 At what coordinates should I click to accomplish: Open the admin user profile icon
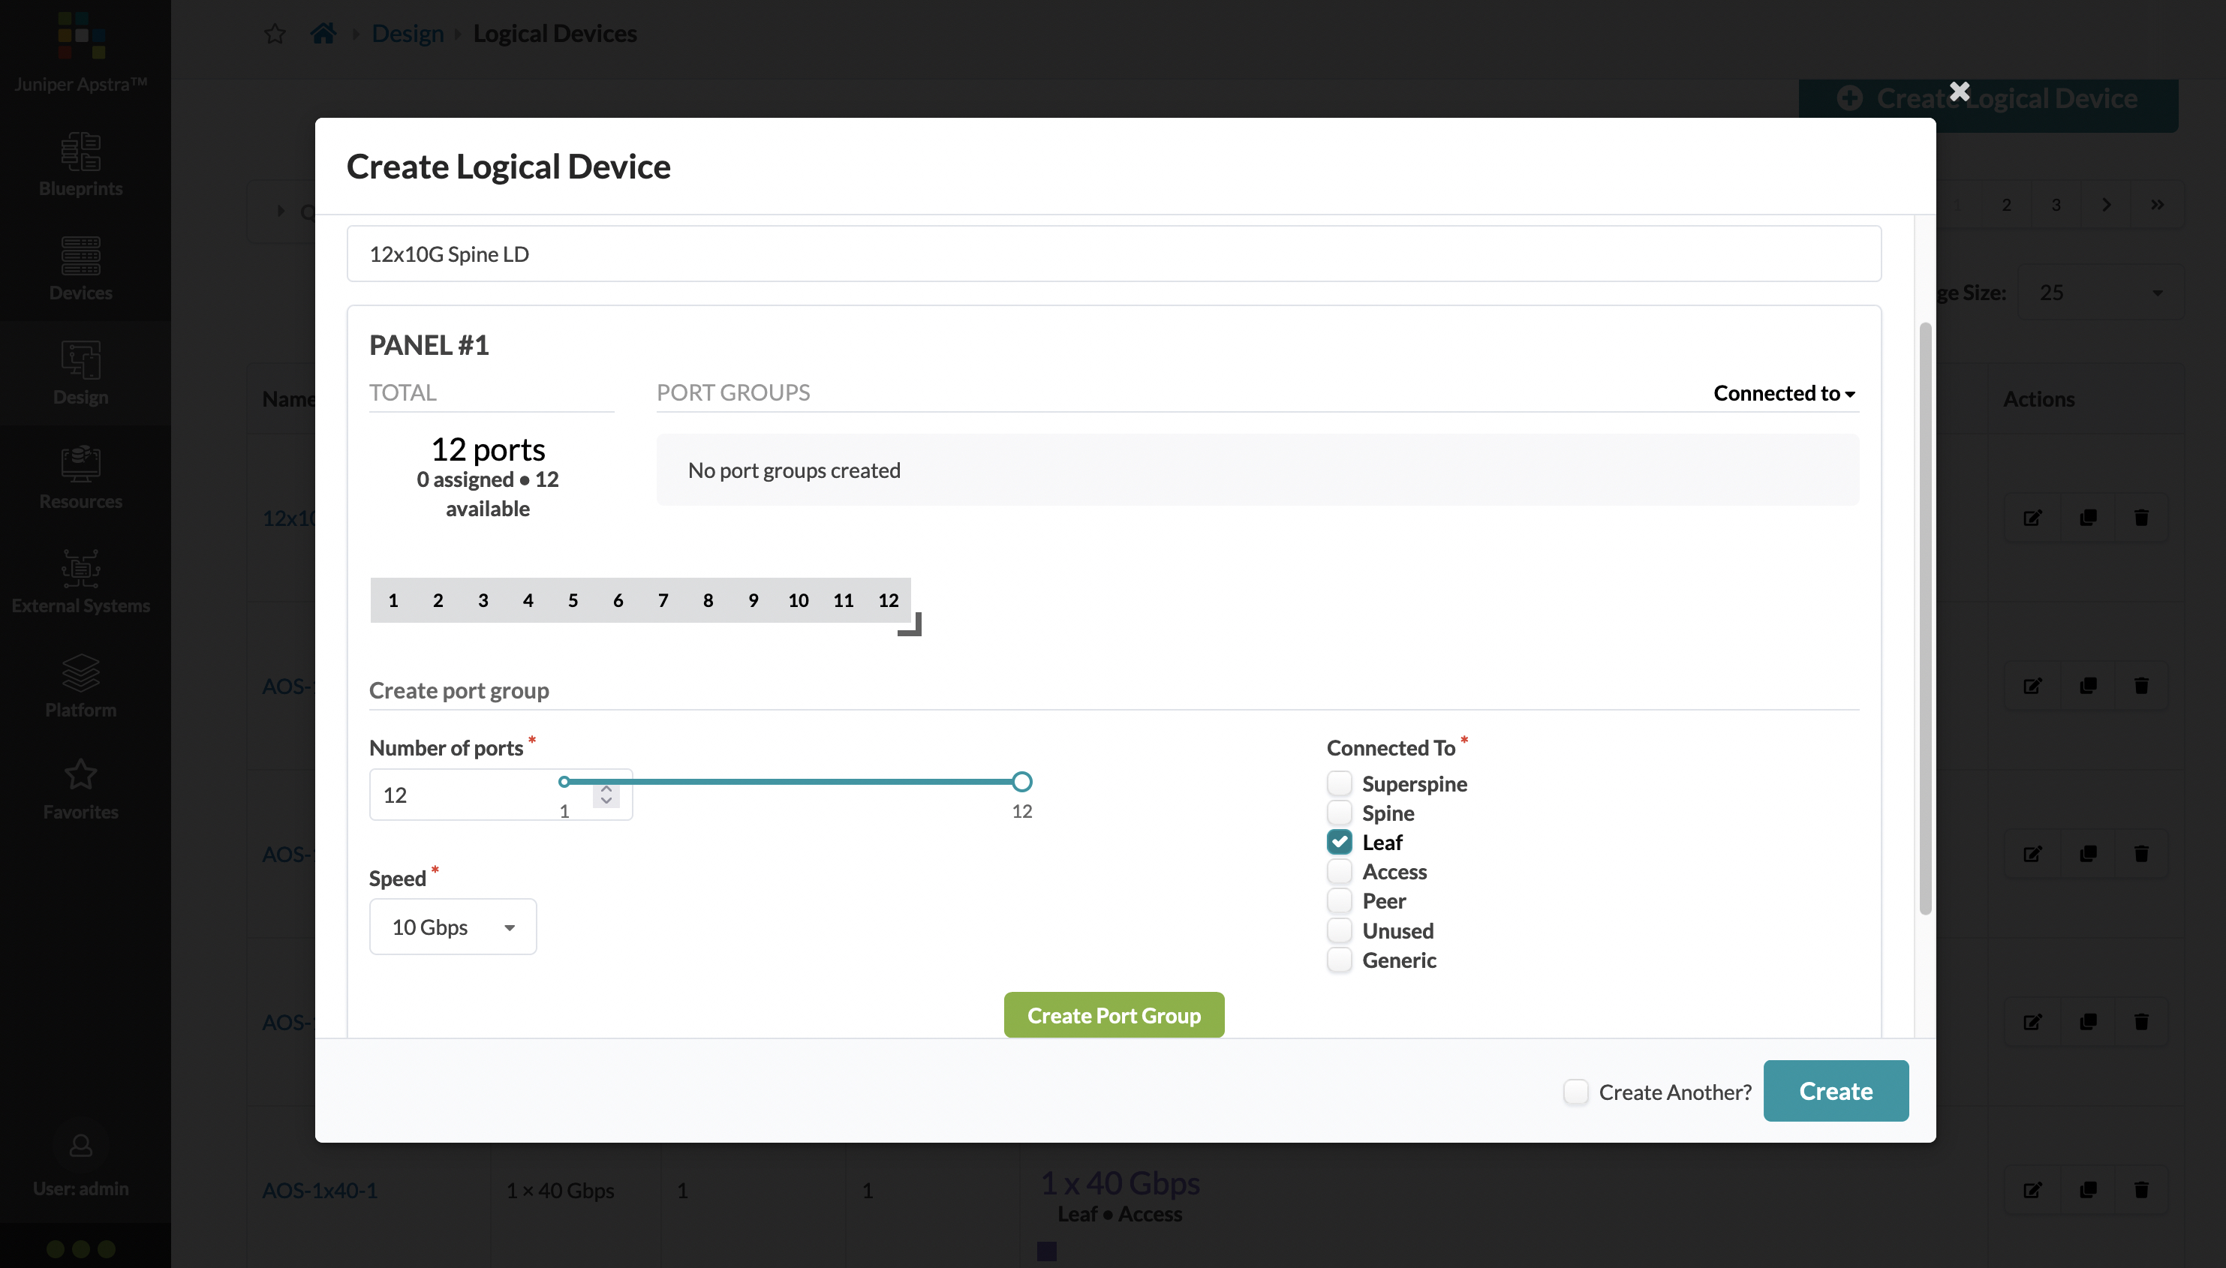[x=81, y=1145]
